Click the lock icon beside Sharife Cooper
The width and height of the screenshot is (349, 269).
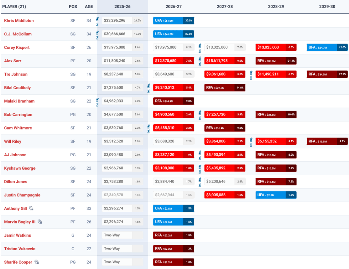36,262
